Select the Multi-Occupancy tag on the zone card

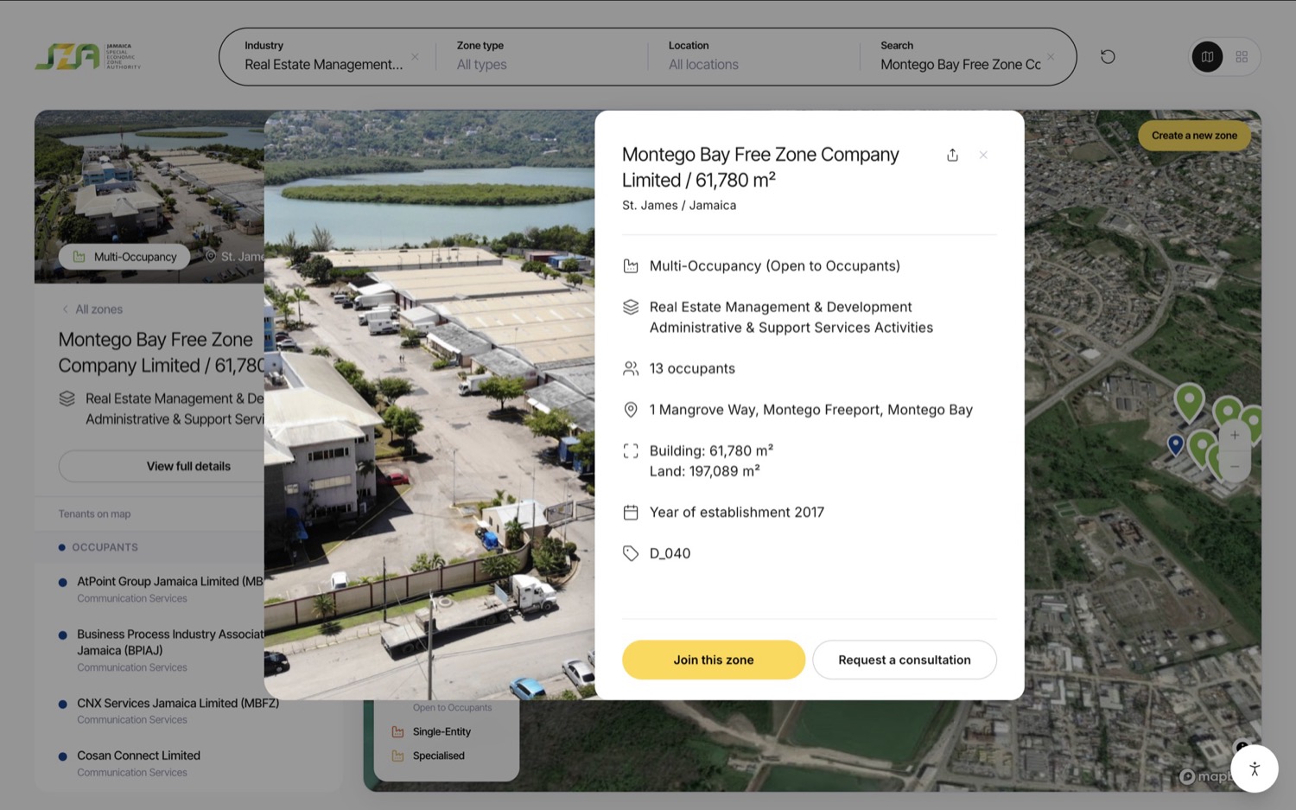tap(125, 257)
